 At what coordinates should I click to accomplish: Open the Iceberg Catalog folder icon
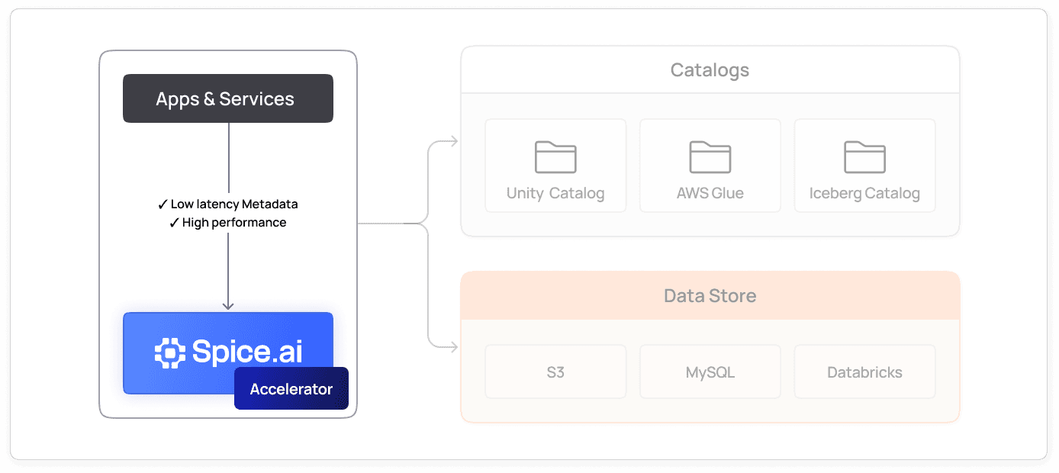tap(864, 156)
